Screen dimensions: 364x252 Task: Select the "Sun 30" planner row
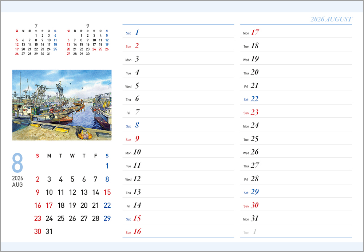tap(296, 204)
